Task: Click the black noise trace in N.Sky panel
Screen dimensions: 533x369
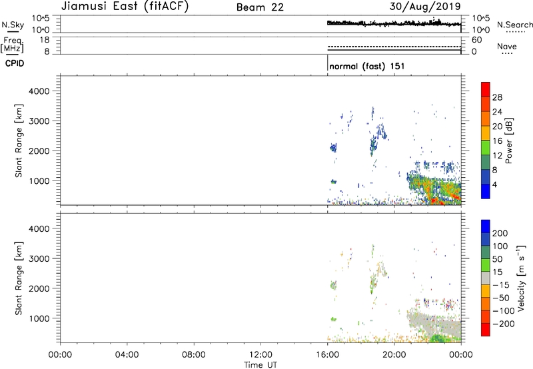Action: (394, 23)
